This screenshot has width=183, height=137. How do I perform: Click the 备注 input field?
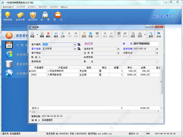[125, 61]
